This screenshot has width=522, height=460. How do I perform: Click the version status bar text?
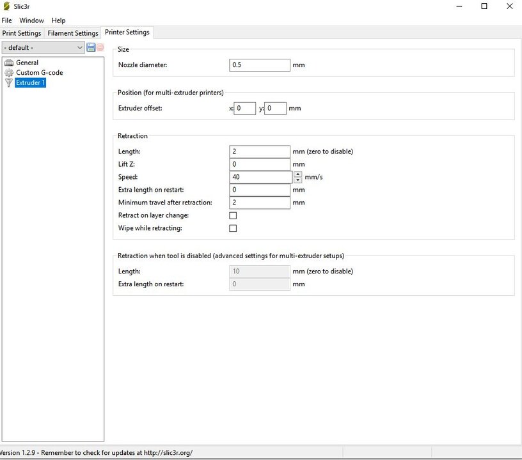tap(96, 452)
